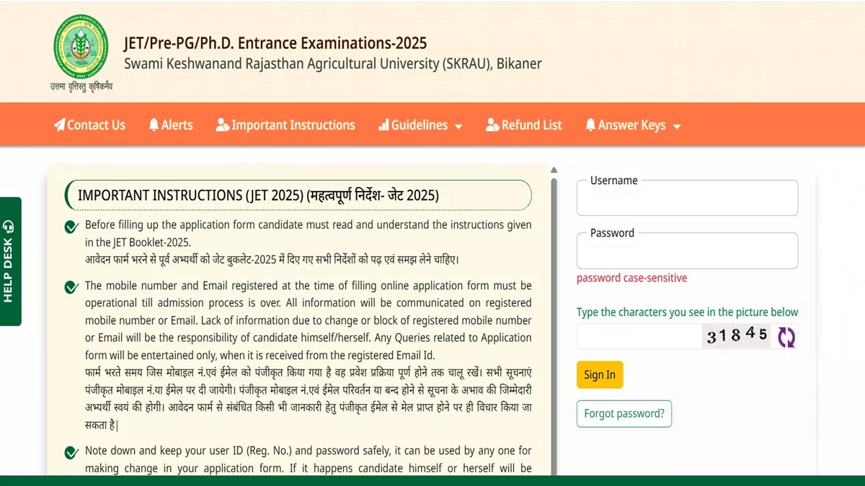Click the SKRAU university logo

(83, 45)
